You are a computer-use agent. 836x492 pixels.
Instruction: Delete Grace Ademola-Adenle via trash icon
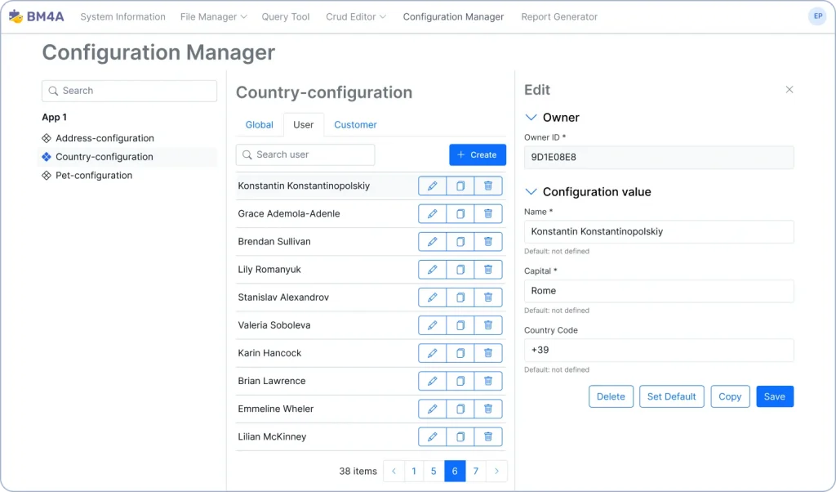coord(488,213)
